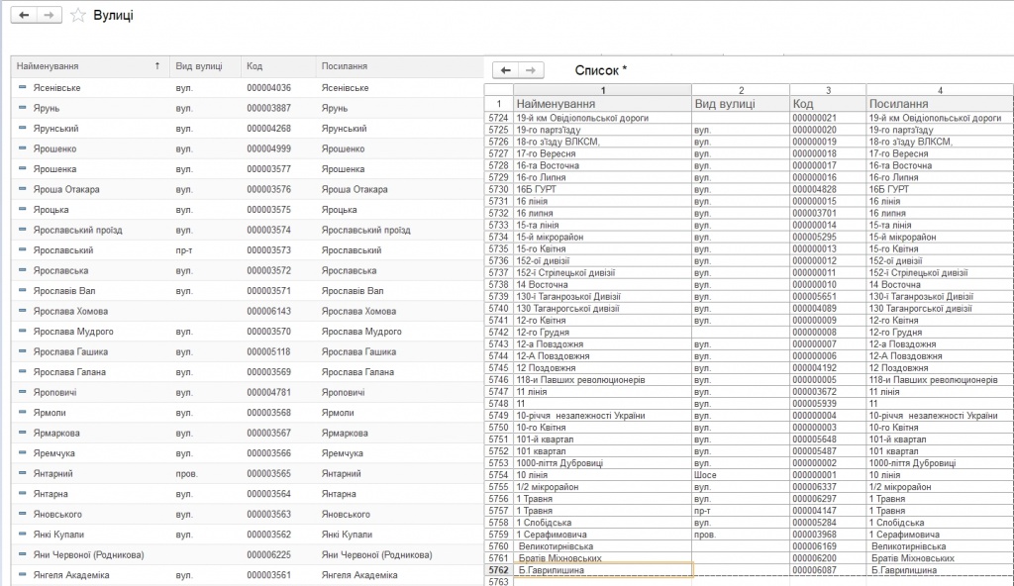This screenshot has width=1014, height=586.
Task: Go forward using Список panel right arrow
Action: (532, 70)
